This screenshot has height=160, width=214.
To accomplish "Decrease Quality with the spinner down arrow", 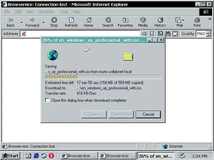I will pyautogui.click(x=208, y=35).
